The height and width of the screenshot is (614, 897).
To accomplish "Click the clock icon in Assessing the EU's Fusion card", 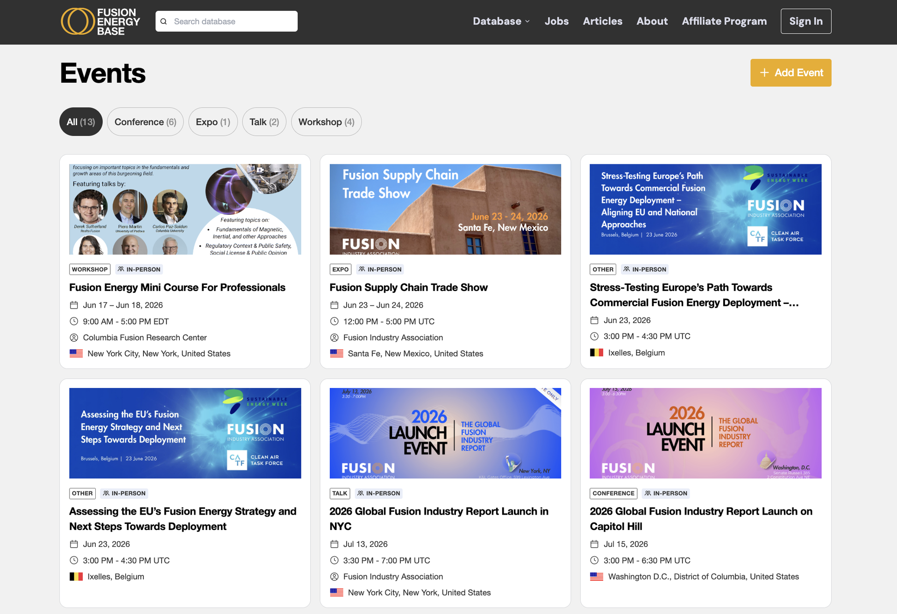I will (x=74, y=560).
